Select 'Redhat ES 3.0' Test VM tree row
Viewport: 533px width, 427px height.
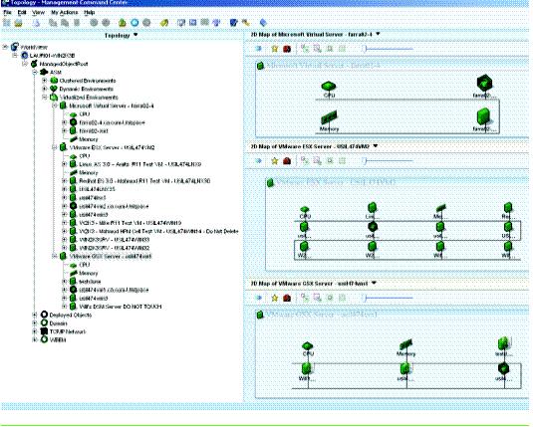pyautogui.click(x=144, y=181)
